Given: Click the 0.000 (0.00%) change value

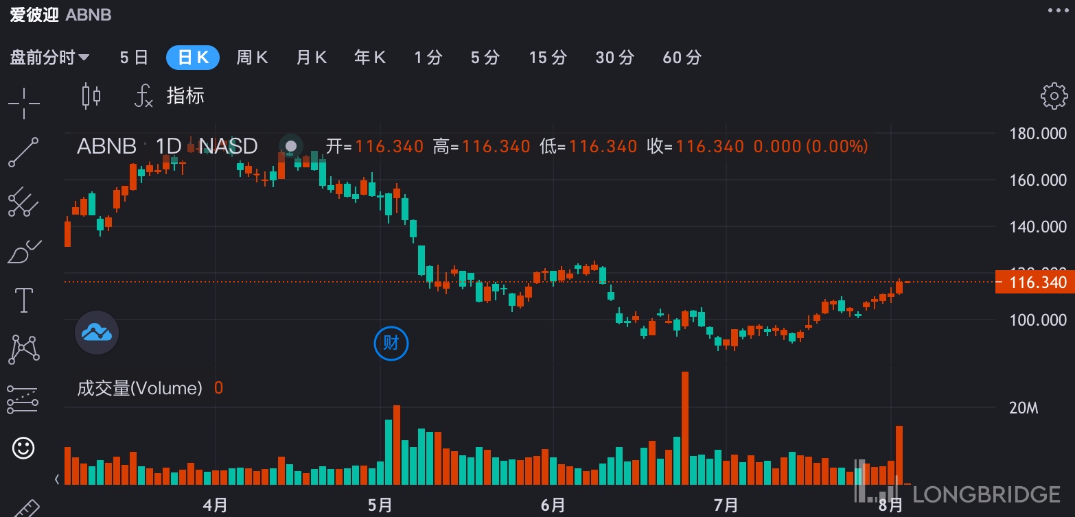Looking at the screenshot, I should (x=811, y=146).
